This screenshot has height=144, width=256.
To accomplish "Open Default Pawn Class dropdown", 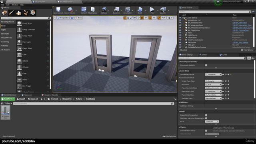I will (x=213, y=81).
